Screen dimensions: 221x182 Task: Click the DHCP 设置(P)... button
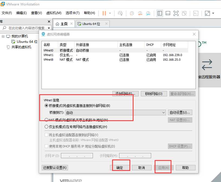(180, 146)
